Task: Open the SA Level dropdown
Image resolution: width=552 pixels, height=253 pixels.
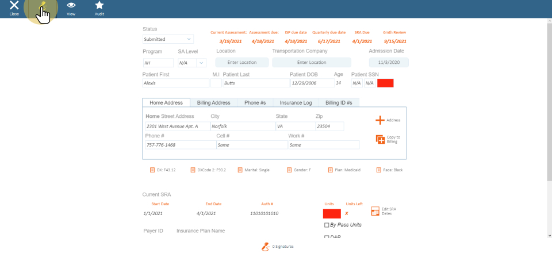Action: (191, 63)
